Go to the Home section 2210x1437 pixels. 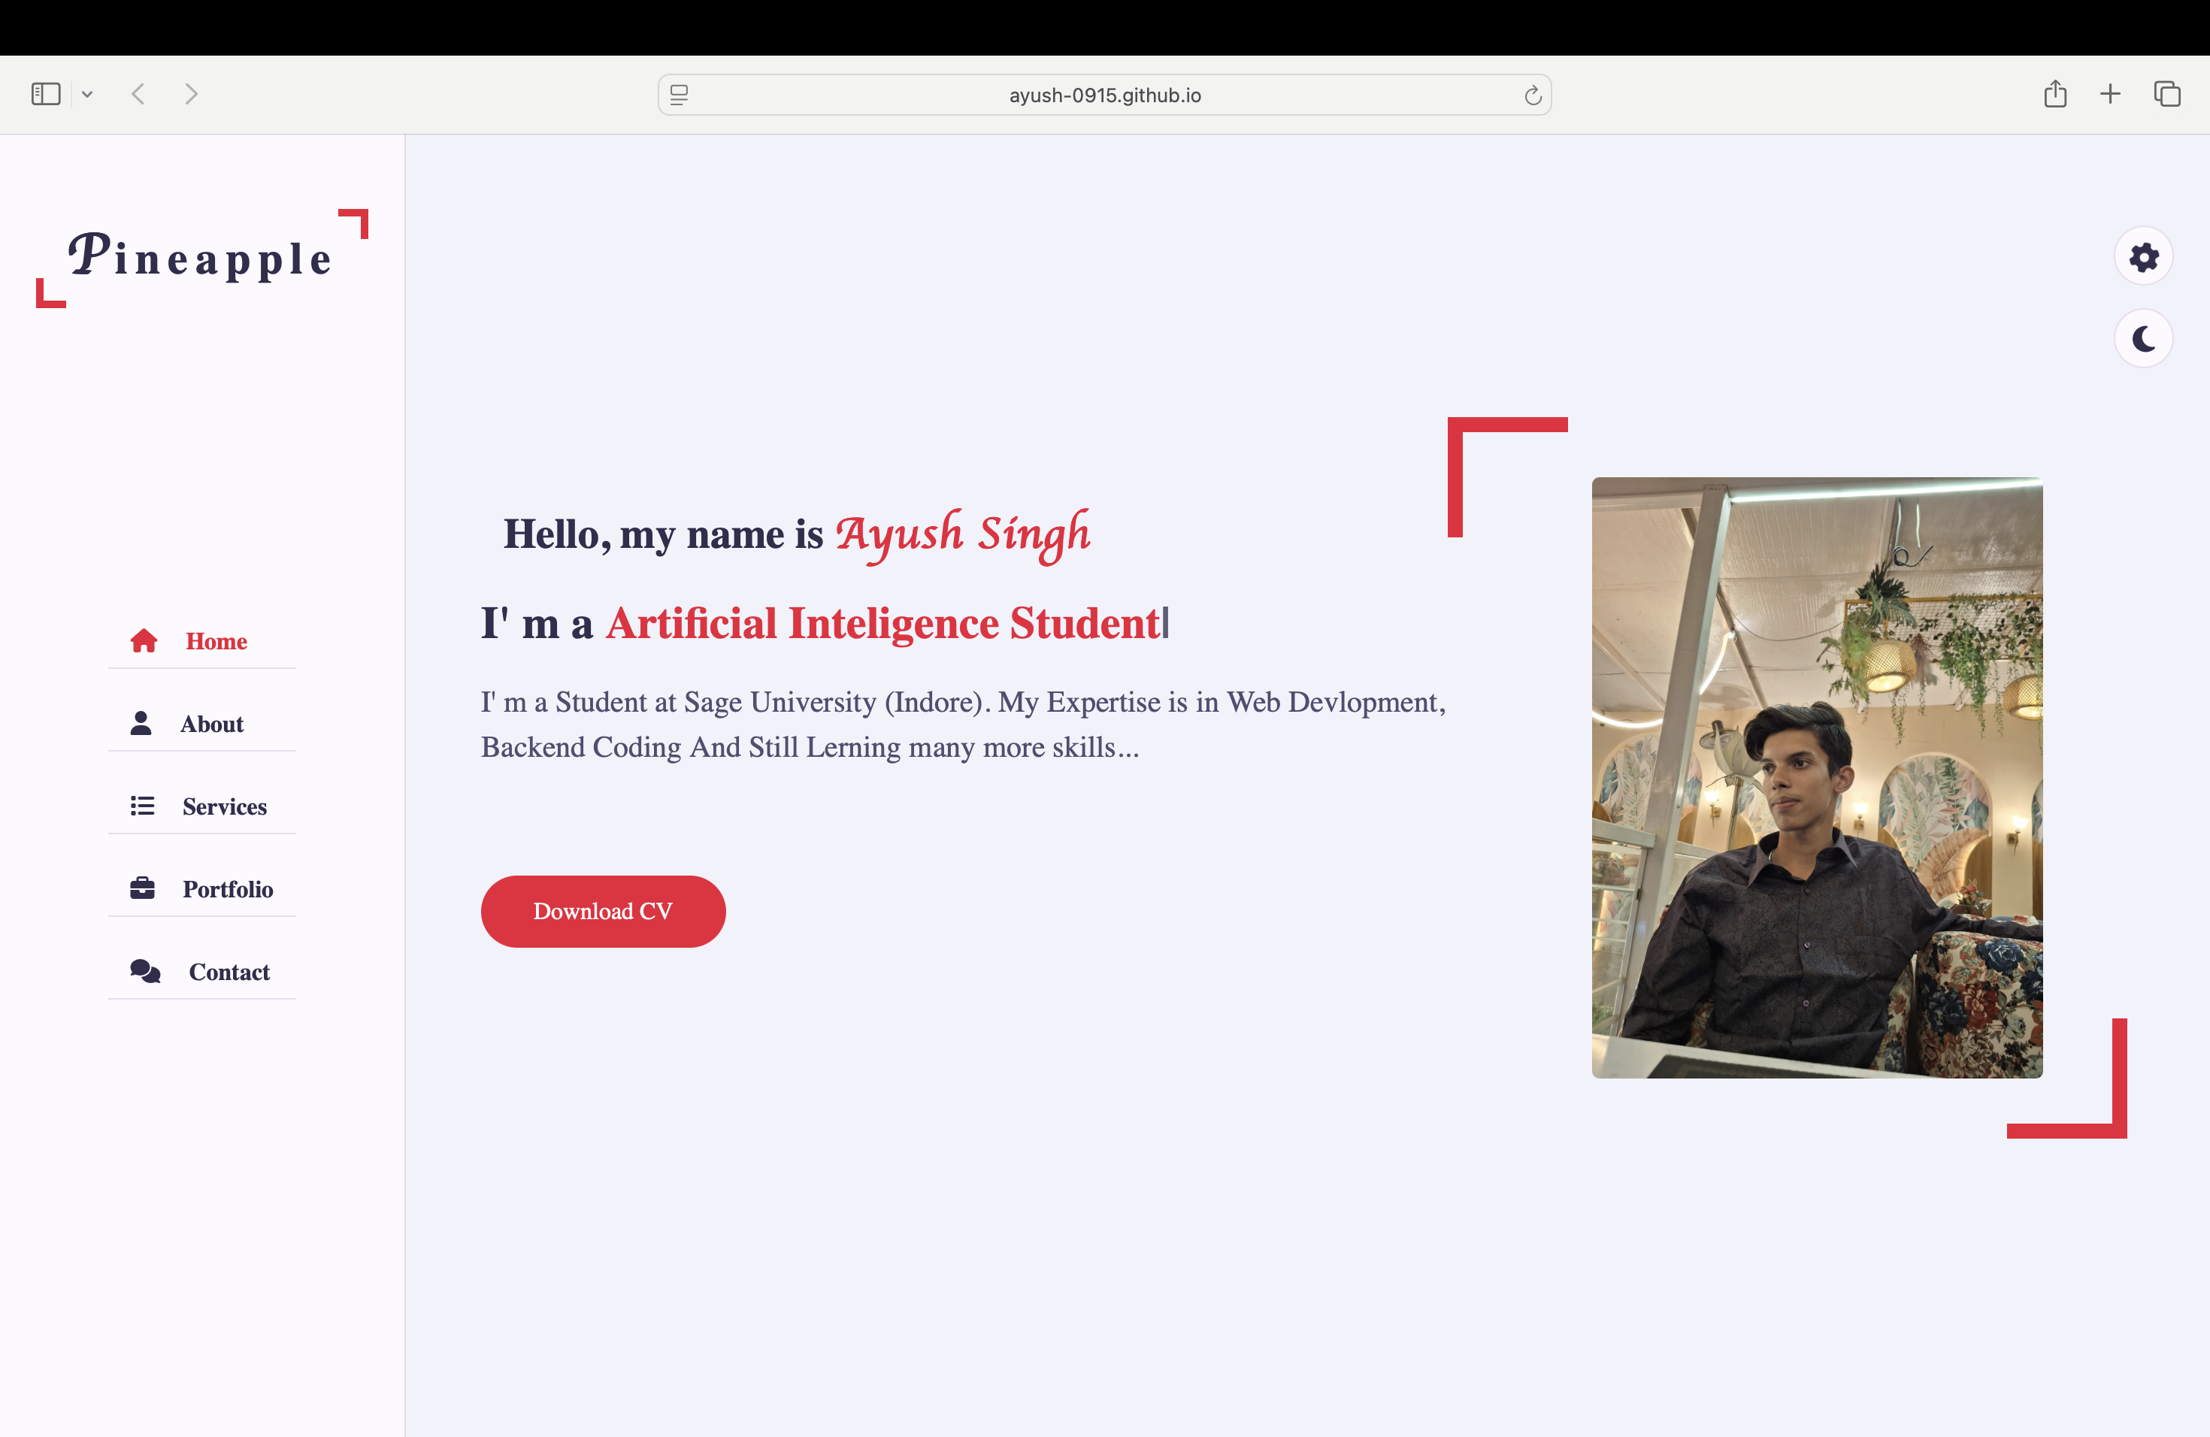click(216, 641)
